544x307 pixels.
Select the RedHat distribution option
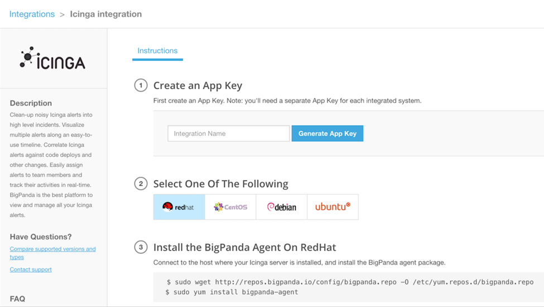click(x=179, y=207)
